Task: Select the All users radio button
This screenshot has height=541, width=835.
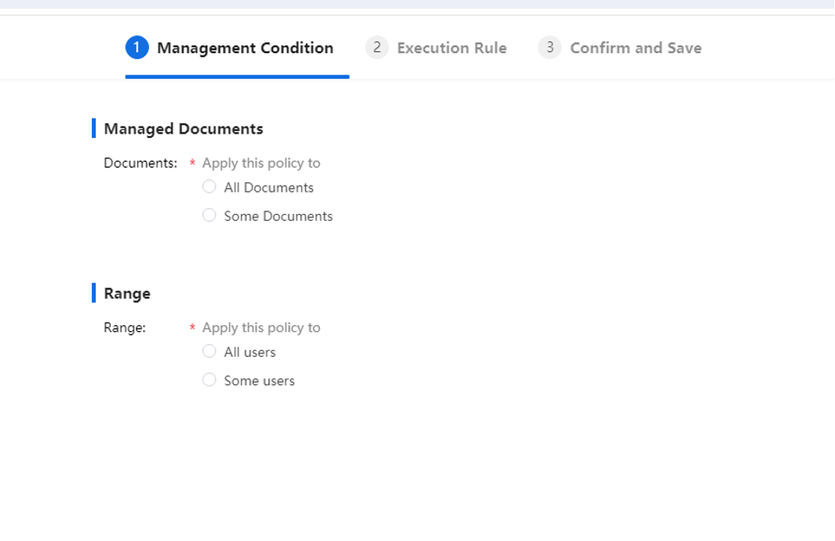Action: (209, 352)
